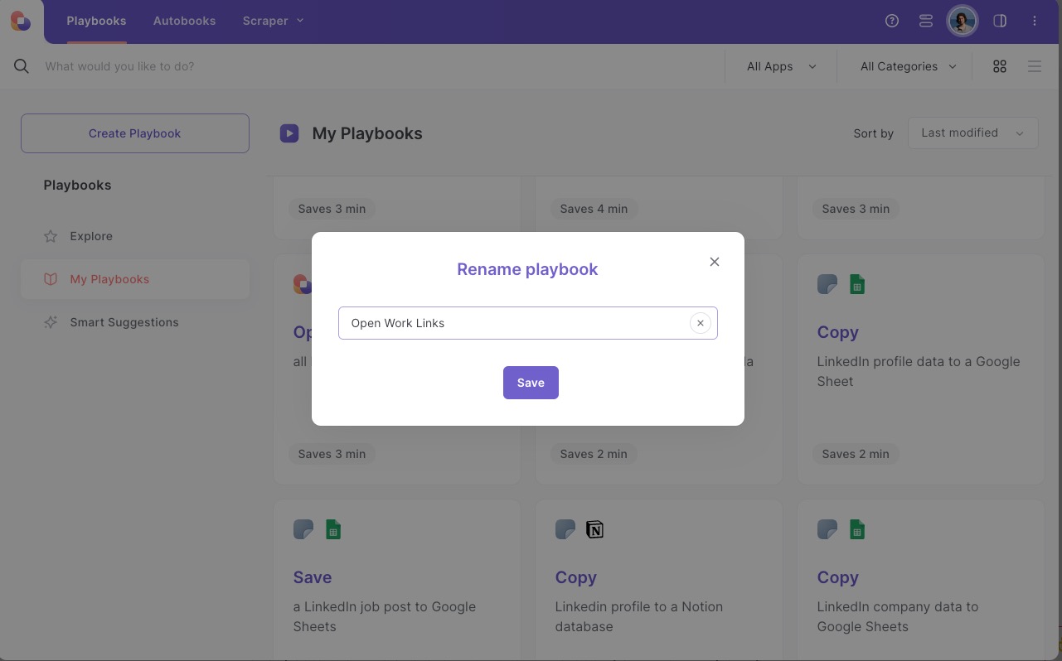This screenshot has width=1062, height=661.
Task: Open the help question-mark icon
Action: (x=892, y=21)
